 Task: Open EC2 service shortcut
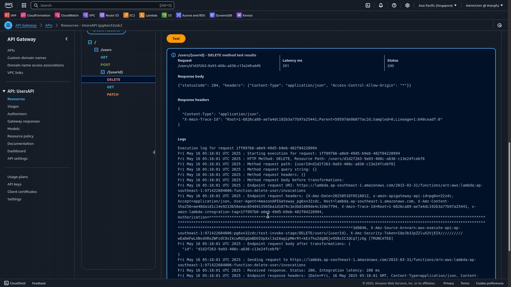(x=129, y=15)
